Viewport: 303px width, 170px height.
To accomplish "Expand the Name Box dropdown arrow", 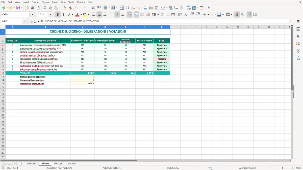I will [25, 21].
